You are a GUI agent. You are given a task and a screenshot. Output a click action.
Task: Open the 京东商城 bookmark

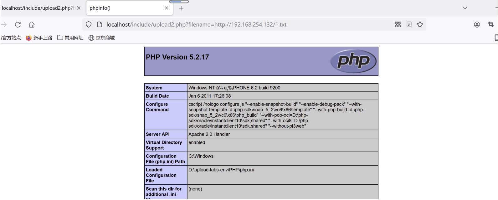[x=102, y=38]
